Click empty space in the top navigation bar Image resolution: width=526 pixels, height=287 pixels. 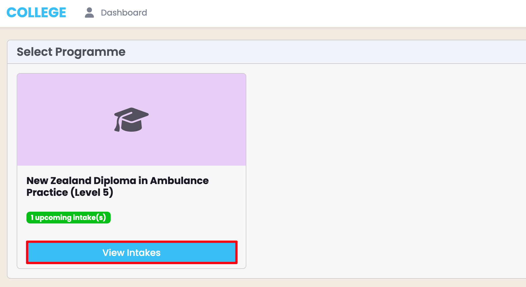click(x=316, y=13)
